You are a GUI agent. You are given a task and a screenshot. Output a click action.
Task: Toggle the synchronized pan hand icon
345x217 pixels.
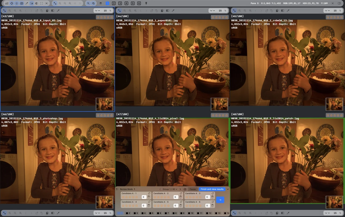[93, 3]
